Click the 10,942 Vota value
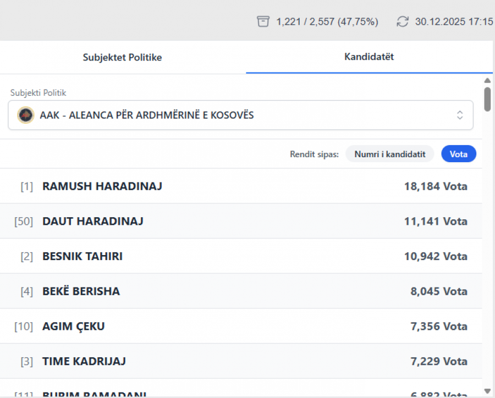The height and width of the screenshot is (398, 495). coord(436,256)
